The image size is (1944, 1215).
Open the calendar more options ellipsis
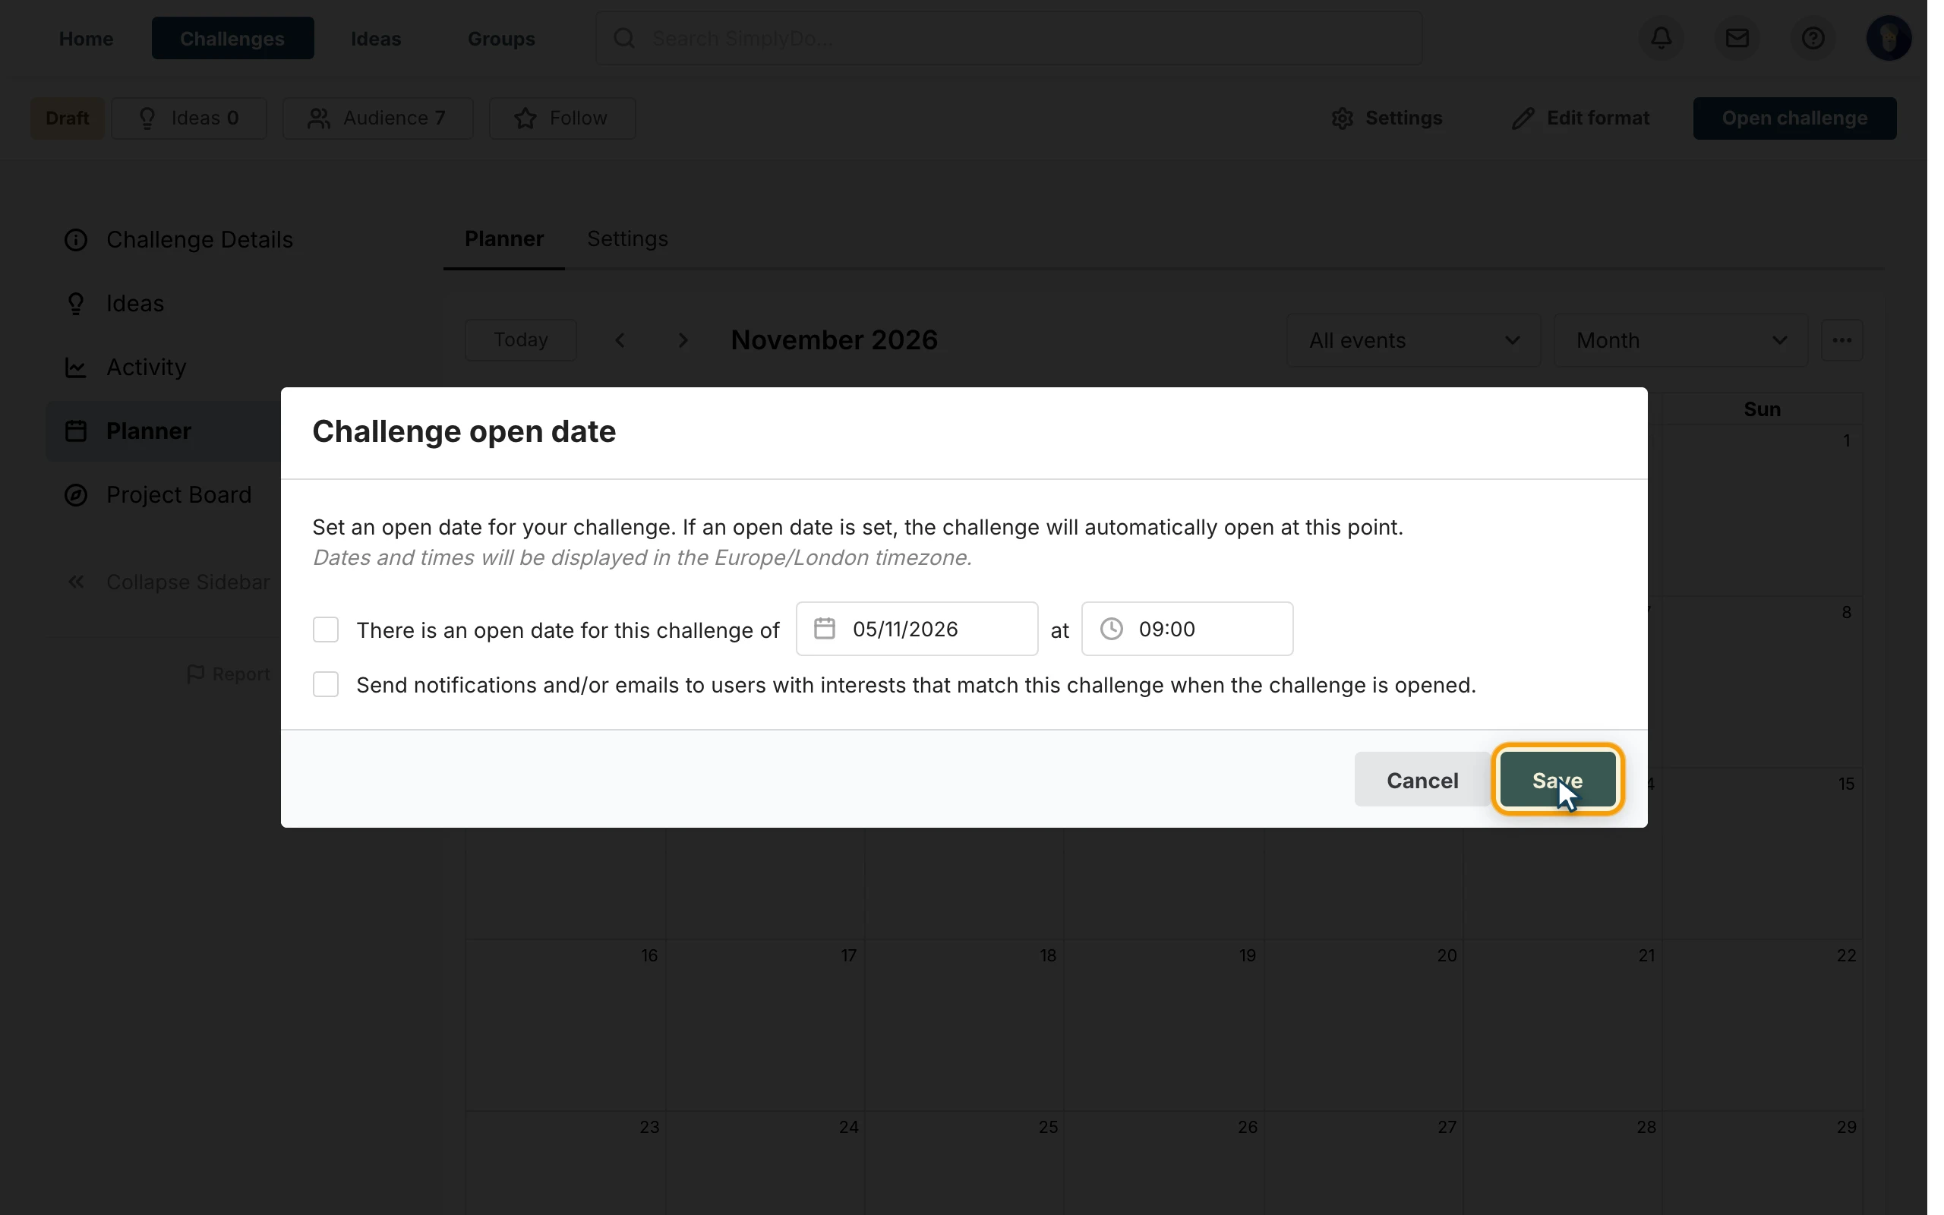coord(1841,340)
